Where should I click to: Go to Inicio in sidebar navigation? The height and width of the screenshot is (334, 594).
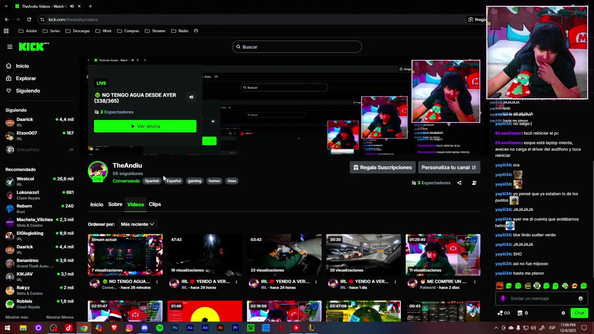22,66
